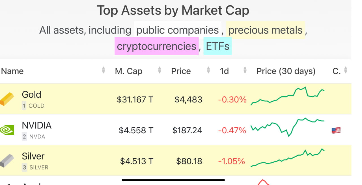Click NVIDIA's 30-day price chart
The height and width of the screenshot is (185, 362).
click(x=287, y=129)
